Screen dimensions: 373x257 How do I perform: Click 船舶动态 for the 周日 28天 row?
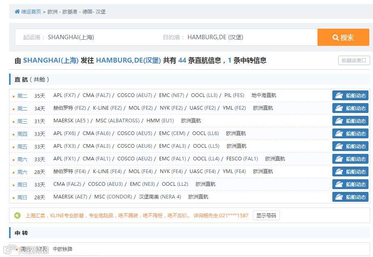click(x=350, y=197)
